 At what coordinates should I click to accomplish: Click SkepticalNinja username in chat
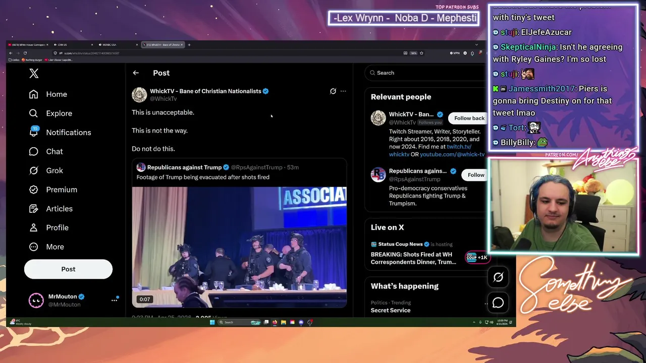(x=529, y=47)
